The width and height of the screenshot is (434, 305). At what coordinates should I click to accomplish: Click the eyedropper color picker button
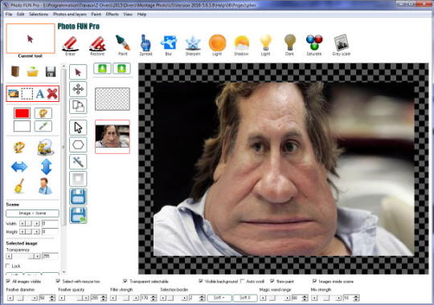coord(43,126)
